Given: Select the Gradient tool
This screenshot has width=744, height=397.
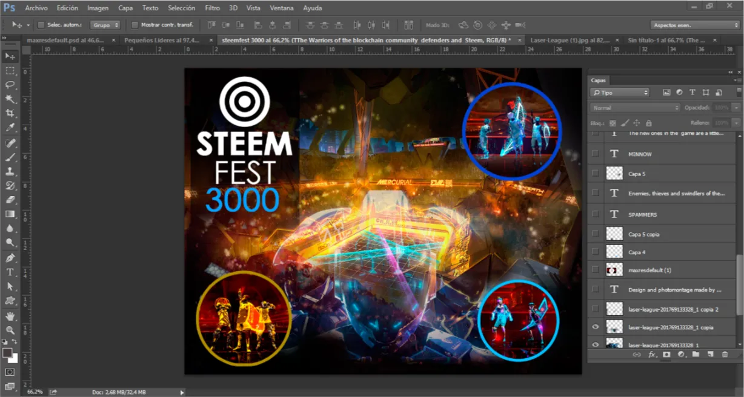Looking at the screenshot, I should [x=10, y=214].
